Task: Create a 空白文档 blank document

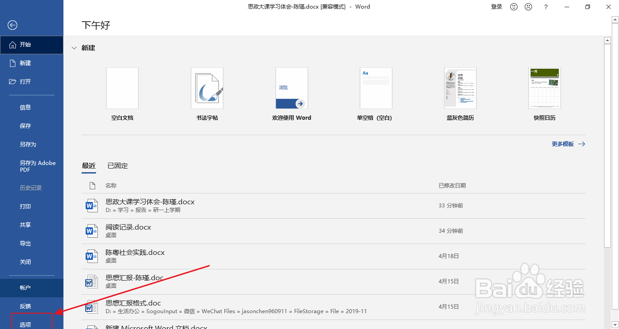Action: [x=122, y=94]
